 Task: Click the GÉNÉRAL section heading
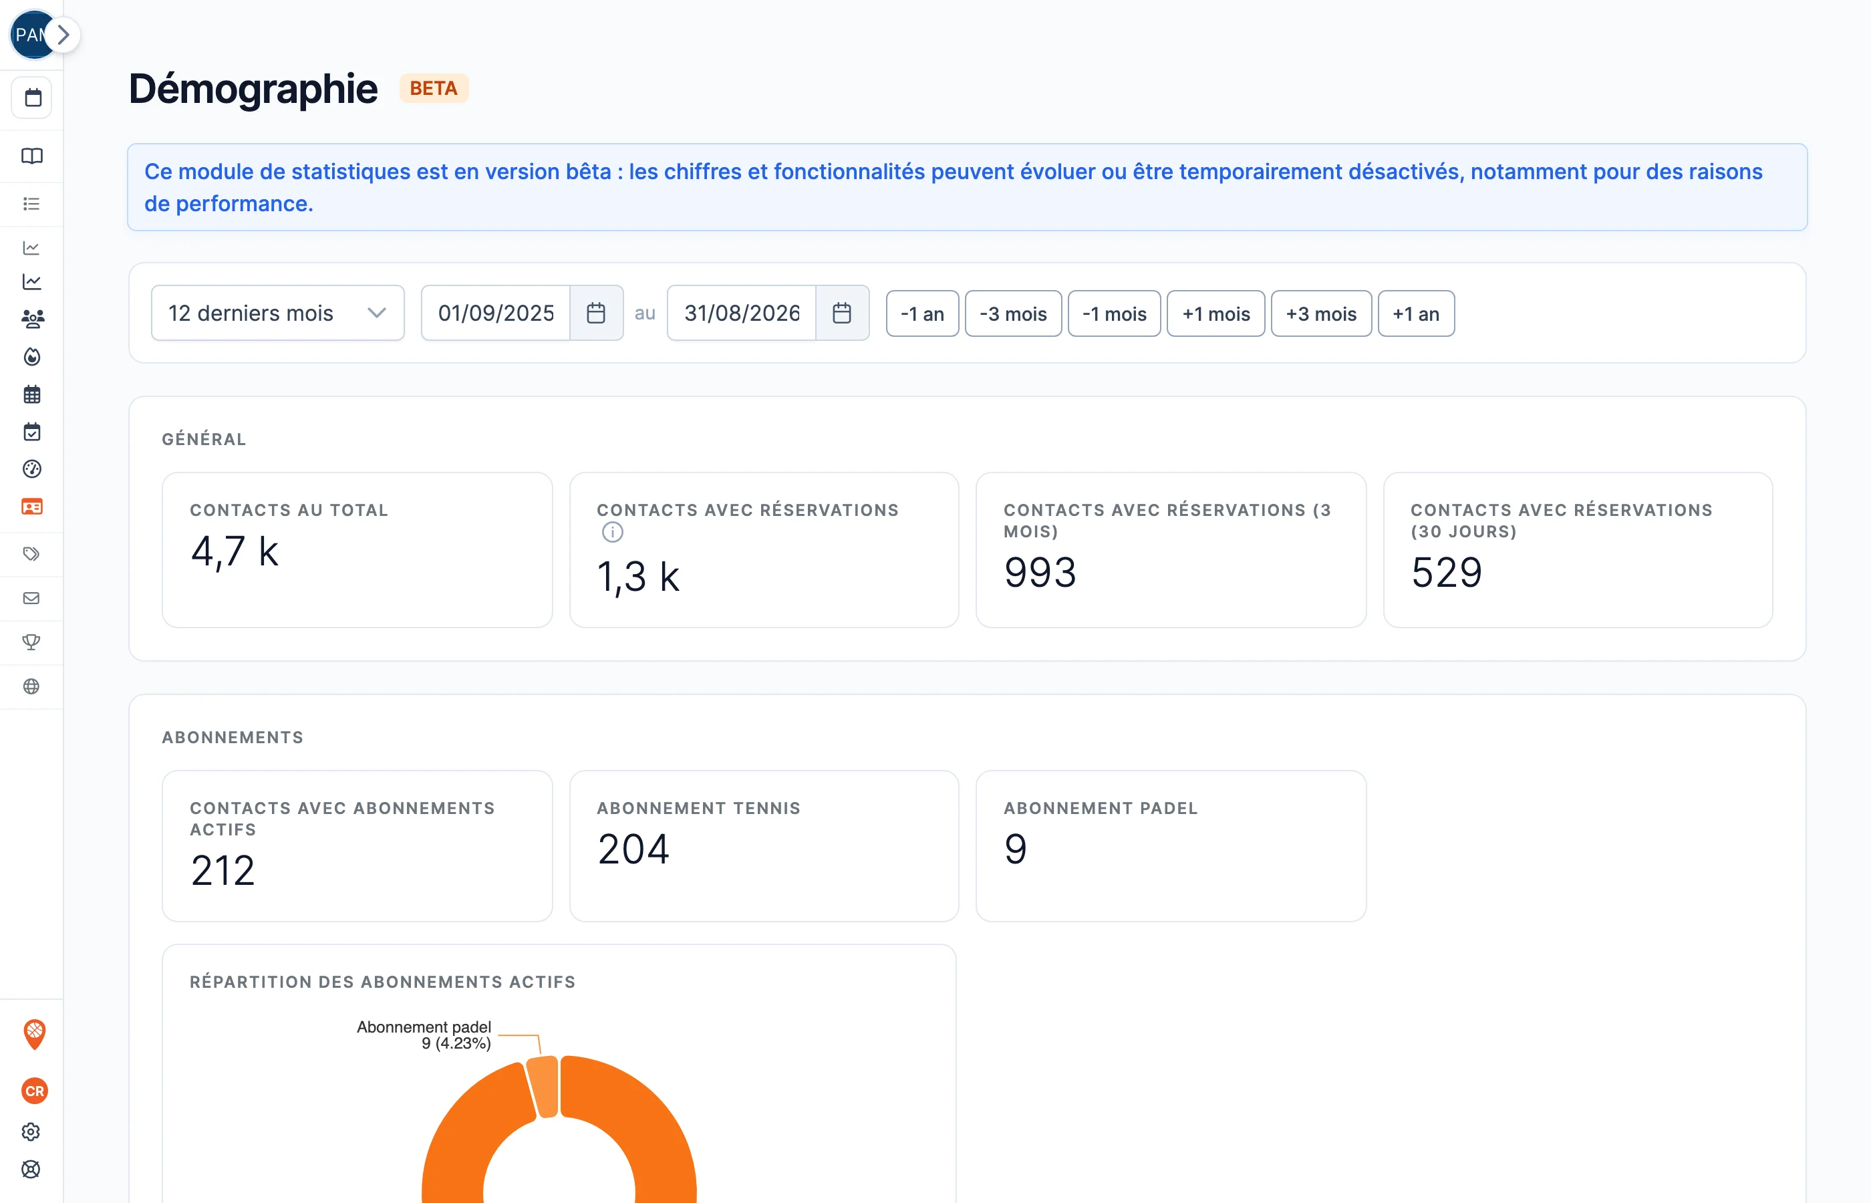[x=204, y=440]
